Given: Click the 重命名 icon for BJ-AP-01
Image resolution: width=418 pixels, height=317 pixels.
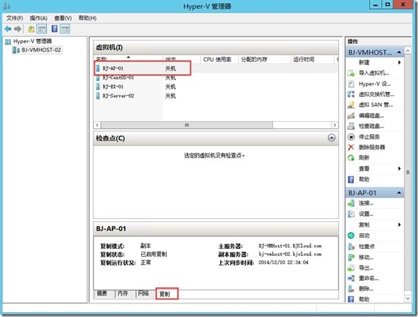Looking at the screenshot, I should pyautogui.click(x=351, y=278).
